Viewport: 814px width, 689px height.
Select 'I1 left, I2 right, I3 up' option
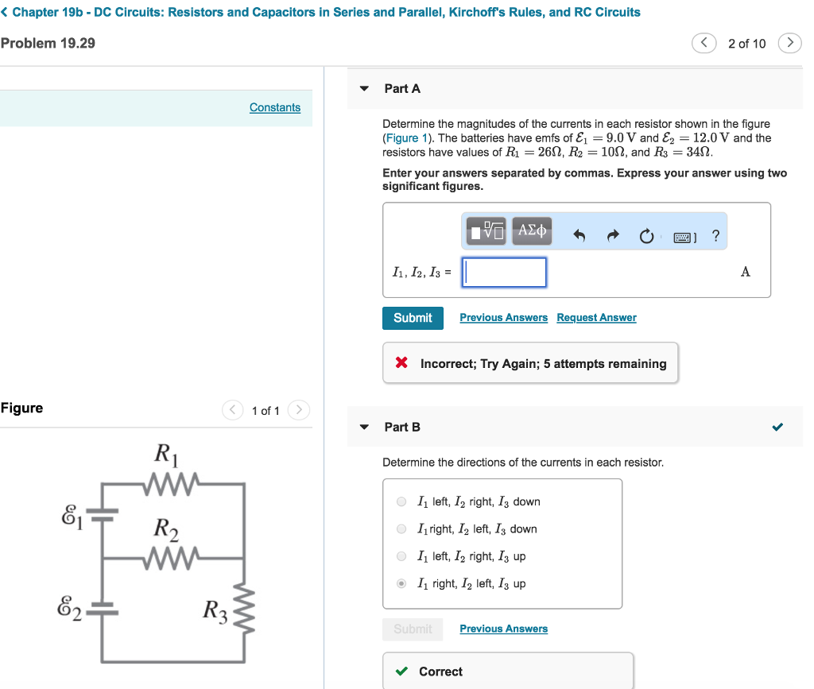tap(401, 556)
